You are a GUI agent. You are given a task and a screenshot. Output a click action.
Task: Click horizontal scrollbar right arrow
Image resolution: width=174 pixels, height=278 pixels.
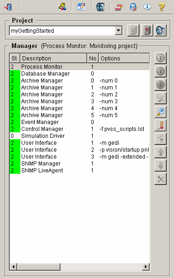click(x=146, y=266)
